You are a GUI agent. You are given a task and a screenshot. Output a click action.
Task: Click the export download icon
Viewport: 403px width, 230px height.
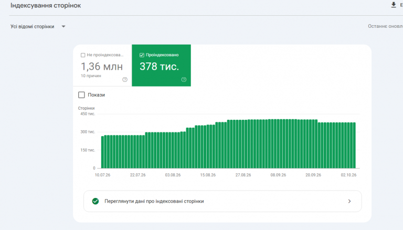coord(393,5)
